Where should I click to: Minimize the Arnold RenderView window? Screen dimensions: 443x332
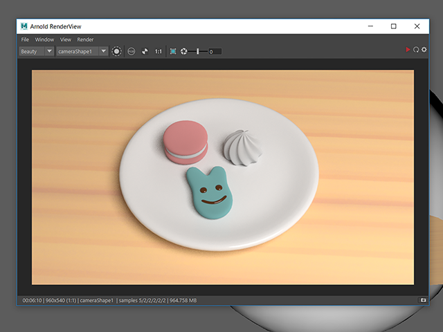pos(370,26)
